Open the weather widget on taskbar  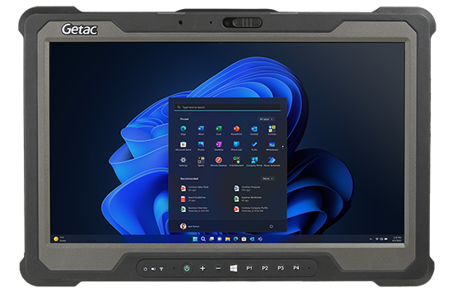tap(60, 238)
